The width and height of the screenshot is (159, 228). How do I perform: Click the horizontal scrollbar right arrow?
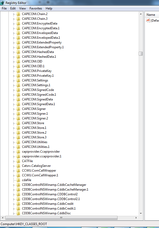point(136,218)
